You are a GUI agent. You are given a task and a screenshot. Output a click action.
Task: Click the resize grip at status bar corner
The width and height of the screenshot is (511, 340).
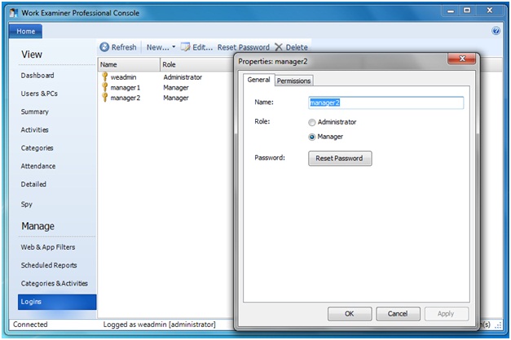[x=499, y=325]
